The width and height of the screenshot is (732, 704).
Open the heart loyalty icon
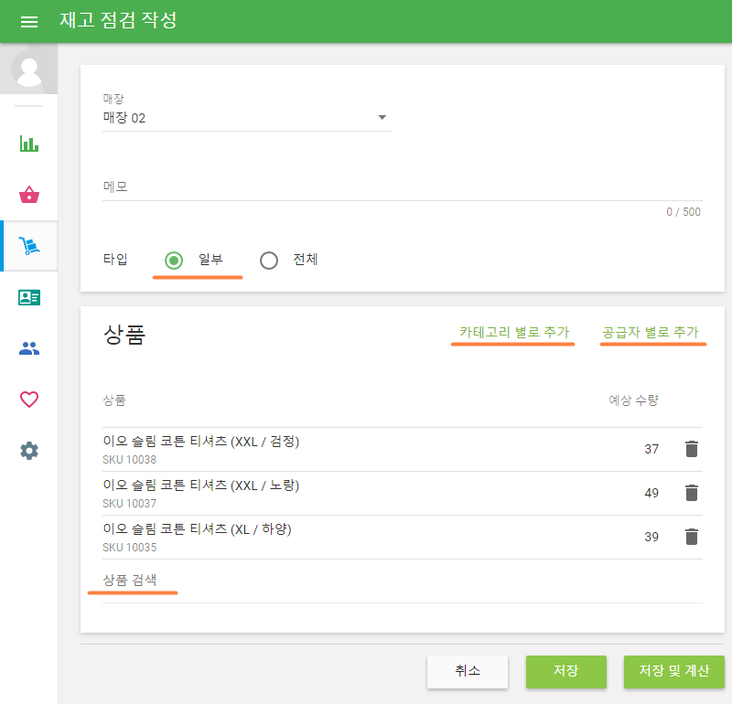pyautogui.click(x=29, y=400)
